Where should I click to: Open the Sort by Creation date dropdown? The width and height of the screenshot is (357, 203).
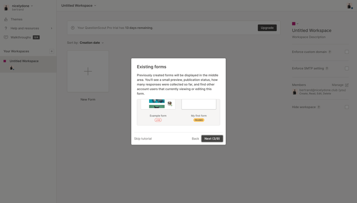[91, 42]
